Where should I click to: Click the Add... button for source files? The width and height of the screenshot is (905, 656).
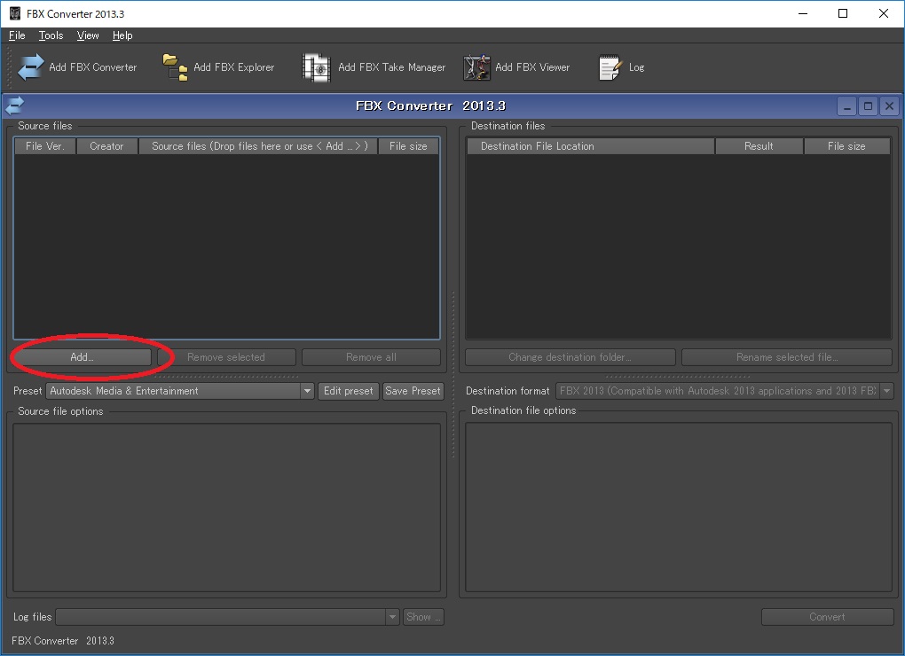coord(82,357)
